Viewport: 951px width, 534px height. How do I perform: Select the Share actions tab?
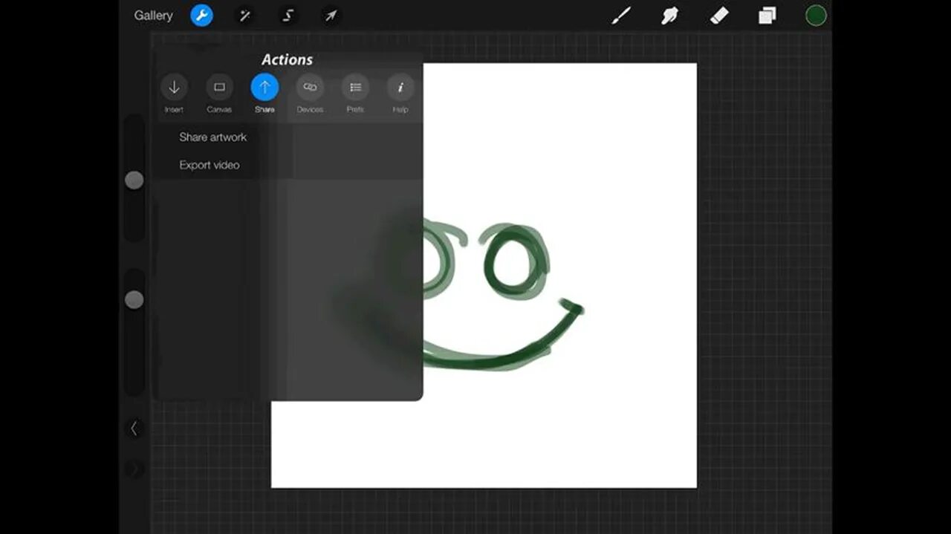[264, 94]
